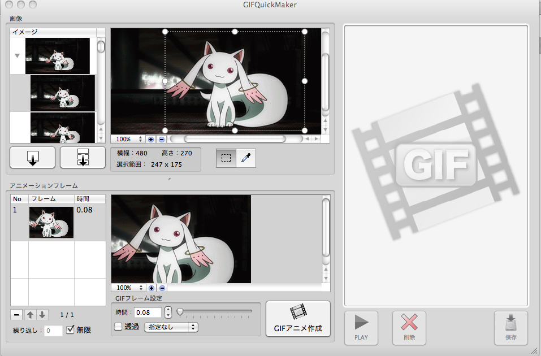Select the third thumbnail in image list
This screenshot has width=541, height=356.
pyautogui.click(x=62, y=128)
